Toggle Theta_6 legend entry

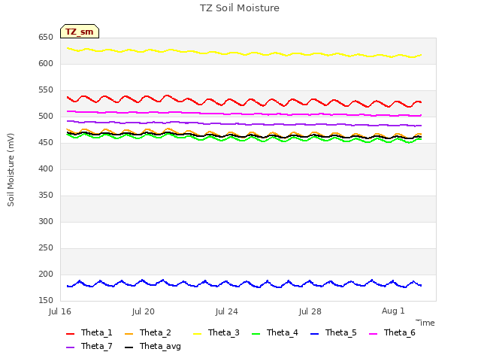click(392, 332)
